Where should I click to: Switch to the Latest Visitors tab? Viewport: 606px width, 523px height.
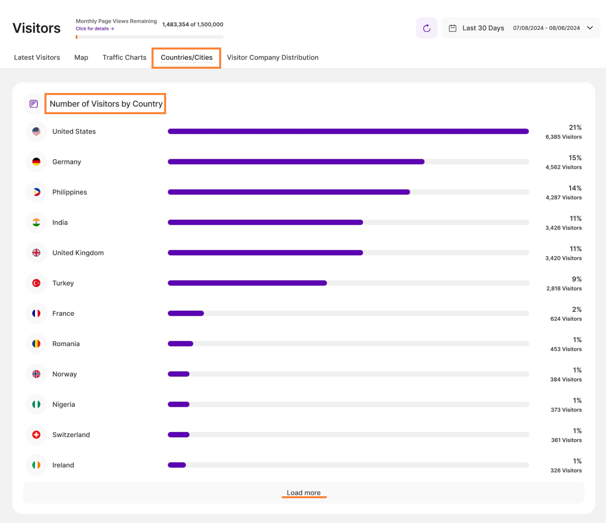[37, 58]
